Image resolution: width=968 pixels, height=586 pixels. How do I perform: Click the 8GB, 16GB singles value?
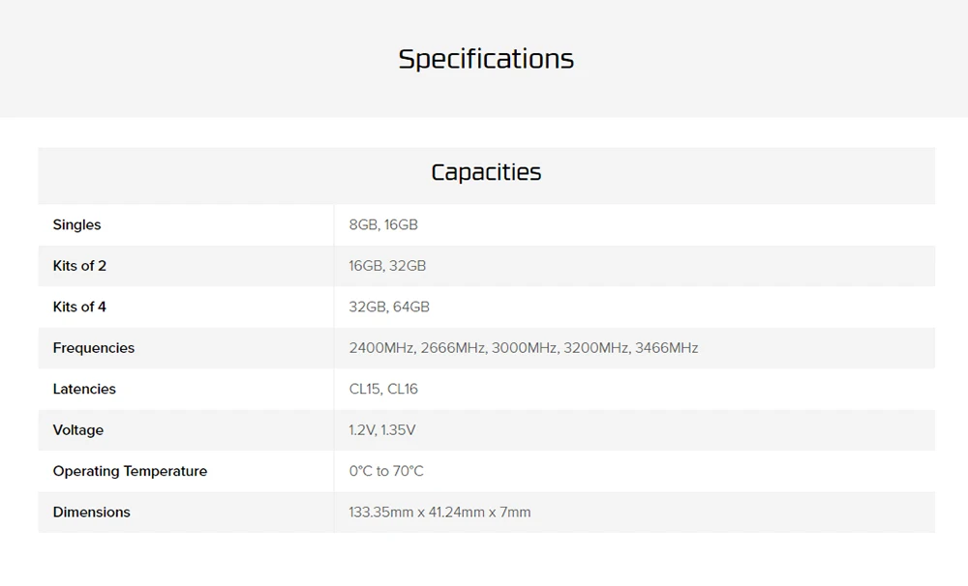[x=383, y=225]
